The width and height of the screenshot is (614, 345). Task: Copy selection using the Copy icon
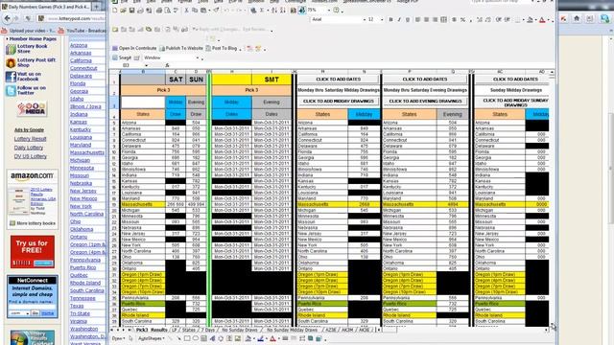click(195, 11)
